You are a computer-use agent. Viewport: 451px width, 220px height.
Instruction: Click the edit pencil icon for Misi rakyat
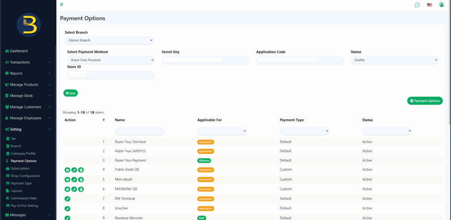(x=74, y=180)
